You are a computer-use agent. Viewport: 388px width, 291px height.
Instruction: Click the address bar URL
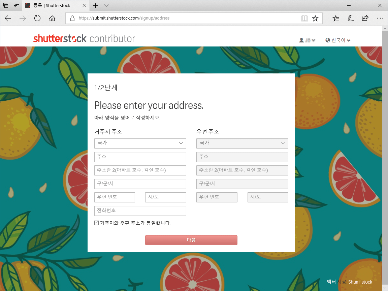[x=124, y=18]
